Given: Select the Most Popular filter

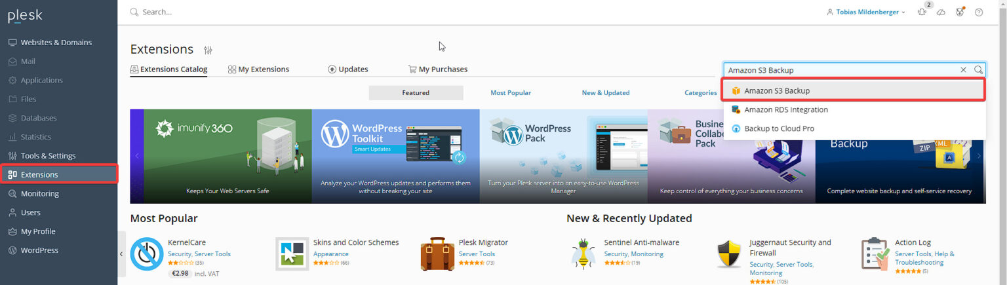Looking at the screenshot, I should click(x=511, y=93).
